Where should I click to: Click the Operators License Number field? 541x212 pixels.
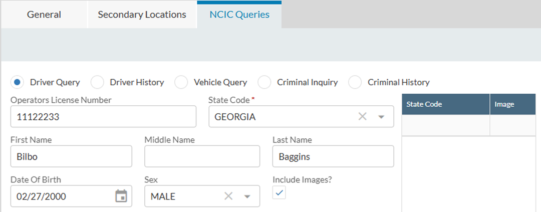click(103, 117)
